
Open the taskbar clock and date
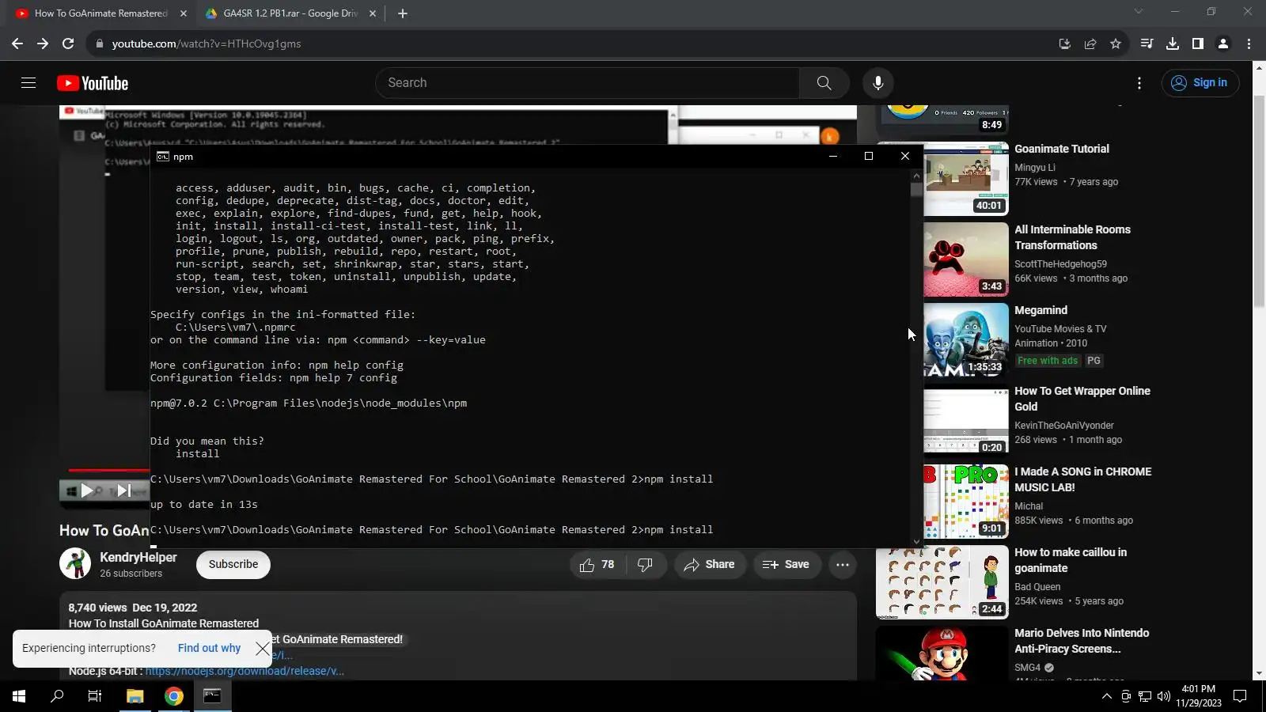coord(1199,696)
